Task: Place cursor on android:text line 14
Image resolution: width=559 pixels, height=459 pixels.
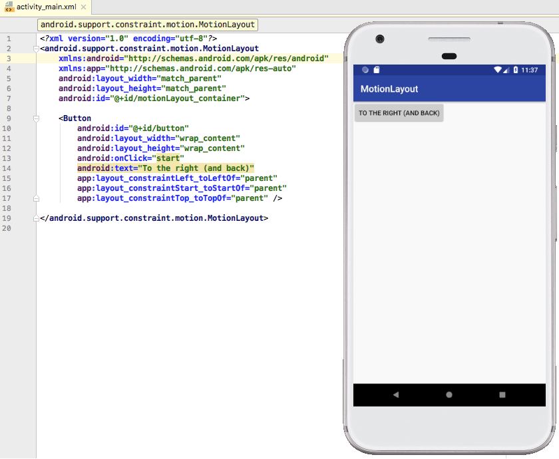Action: coord(166,168)
